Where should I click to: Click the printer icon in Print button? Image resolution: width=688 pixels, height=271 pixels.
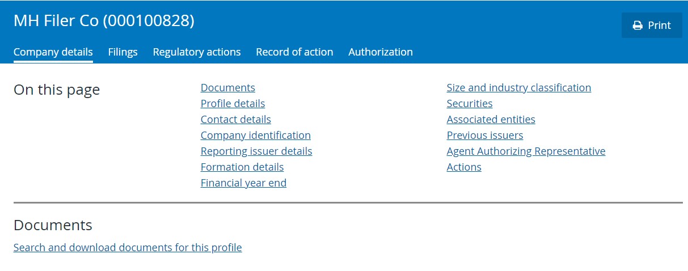click(638, 26)
